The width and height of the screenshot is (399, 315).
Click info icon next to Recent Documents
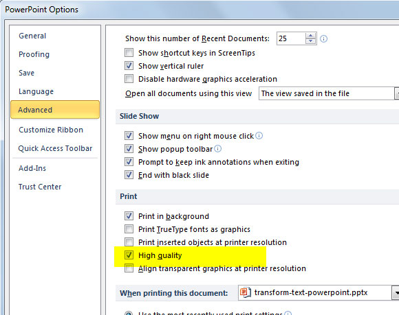coord(323,39)
